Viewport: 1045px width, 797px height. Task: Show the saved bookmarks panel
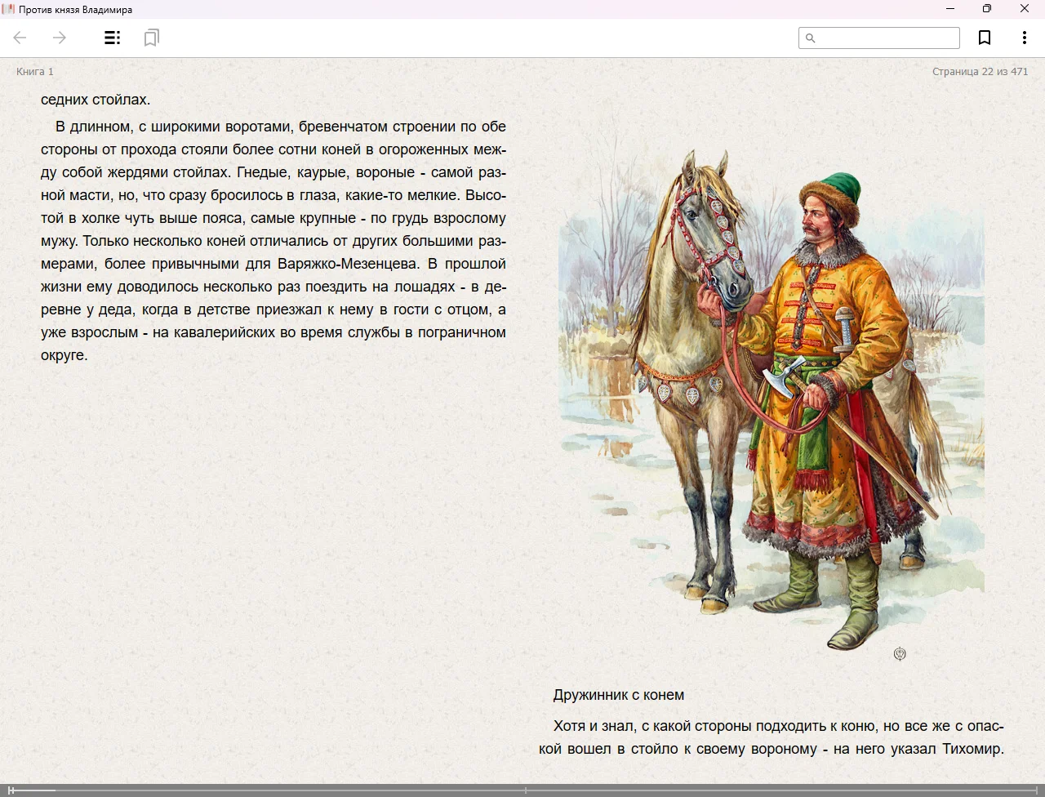point(151,38)
